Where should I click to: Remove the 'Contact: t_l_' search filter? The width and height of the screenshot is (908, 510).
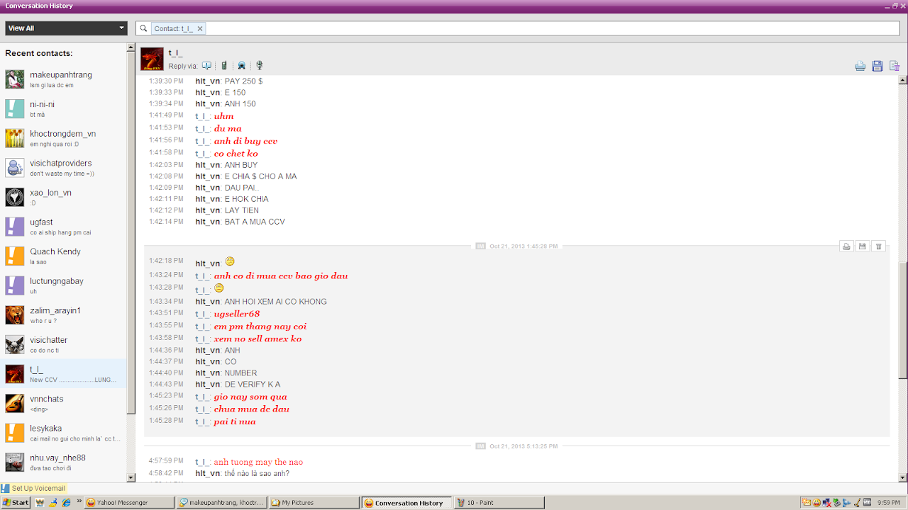[200, 28]
